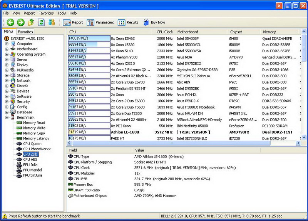Expand the Operating System tree node

point(7,54)
